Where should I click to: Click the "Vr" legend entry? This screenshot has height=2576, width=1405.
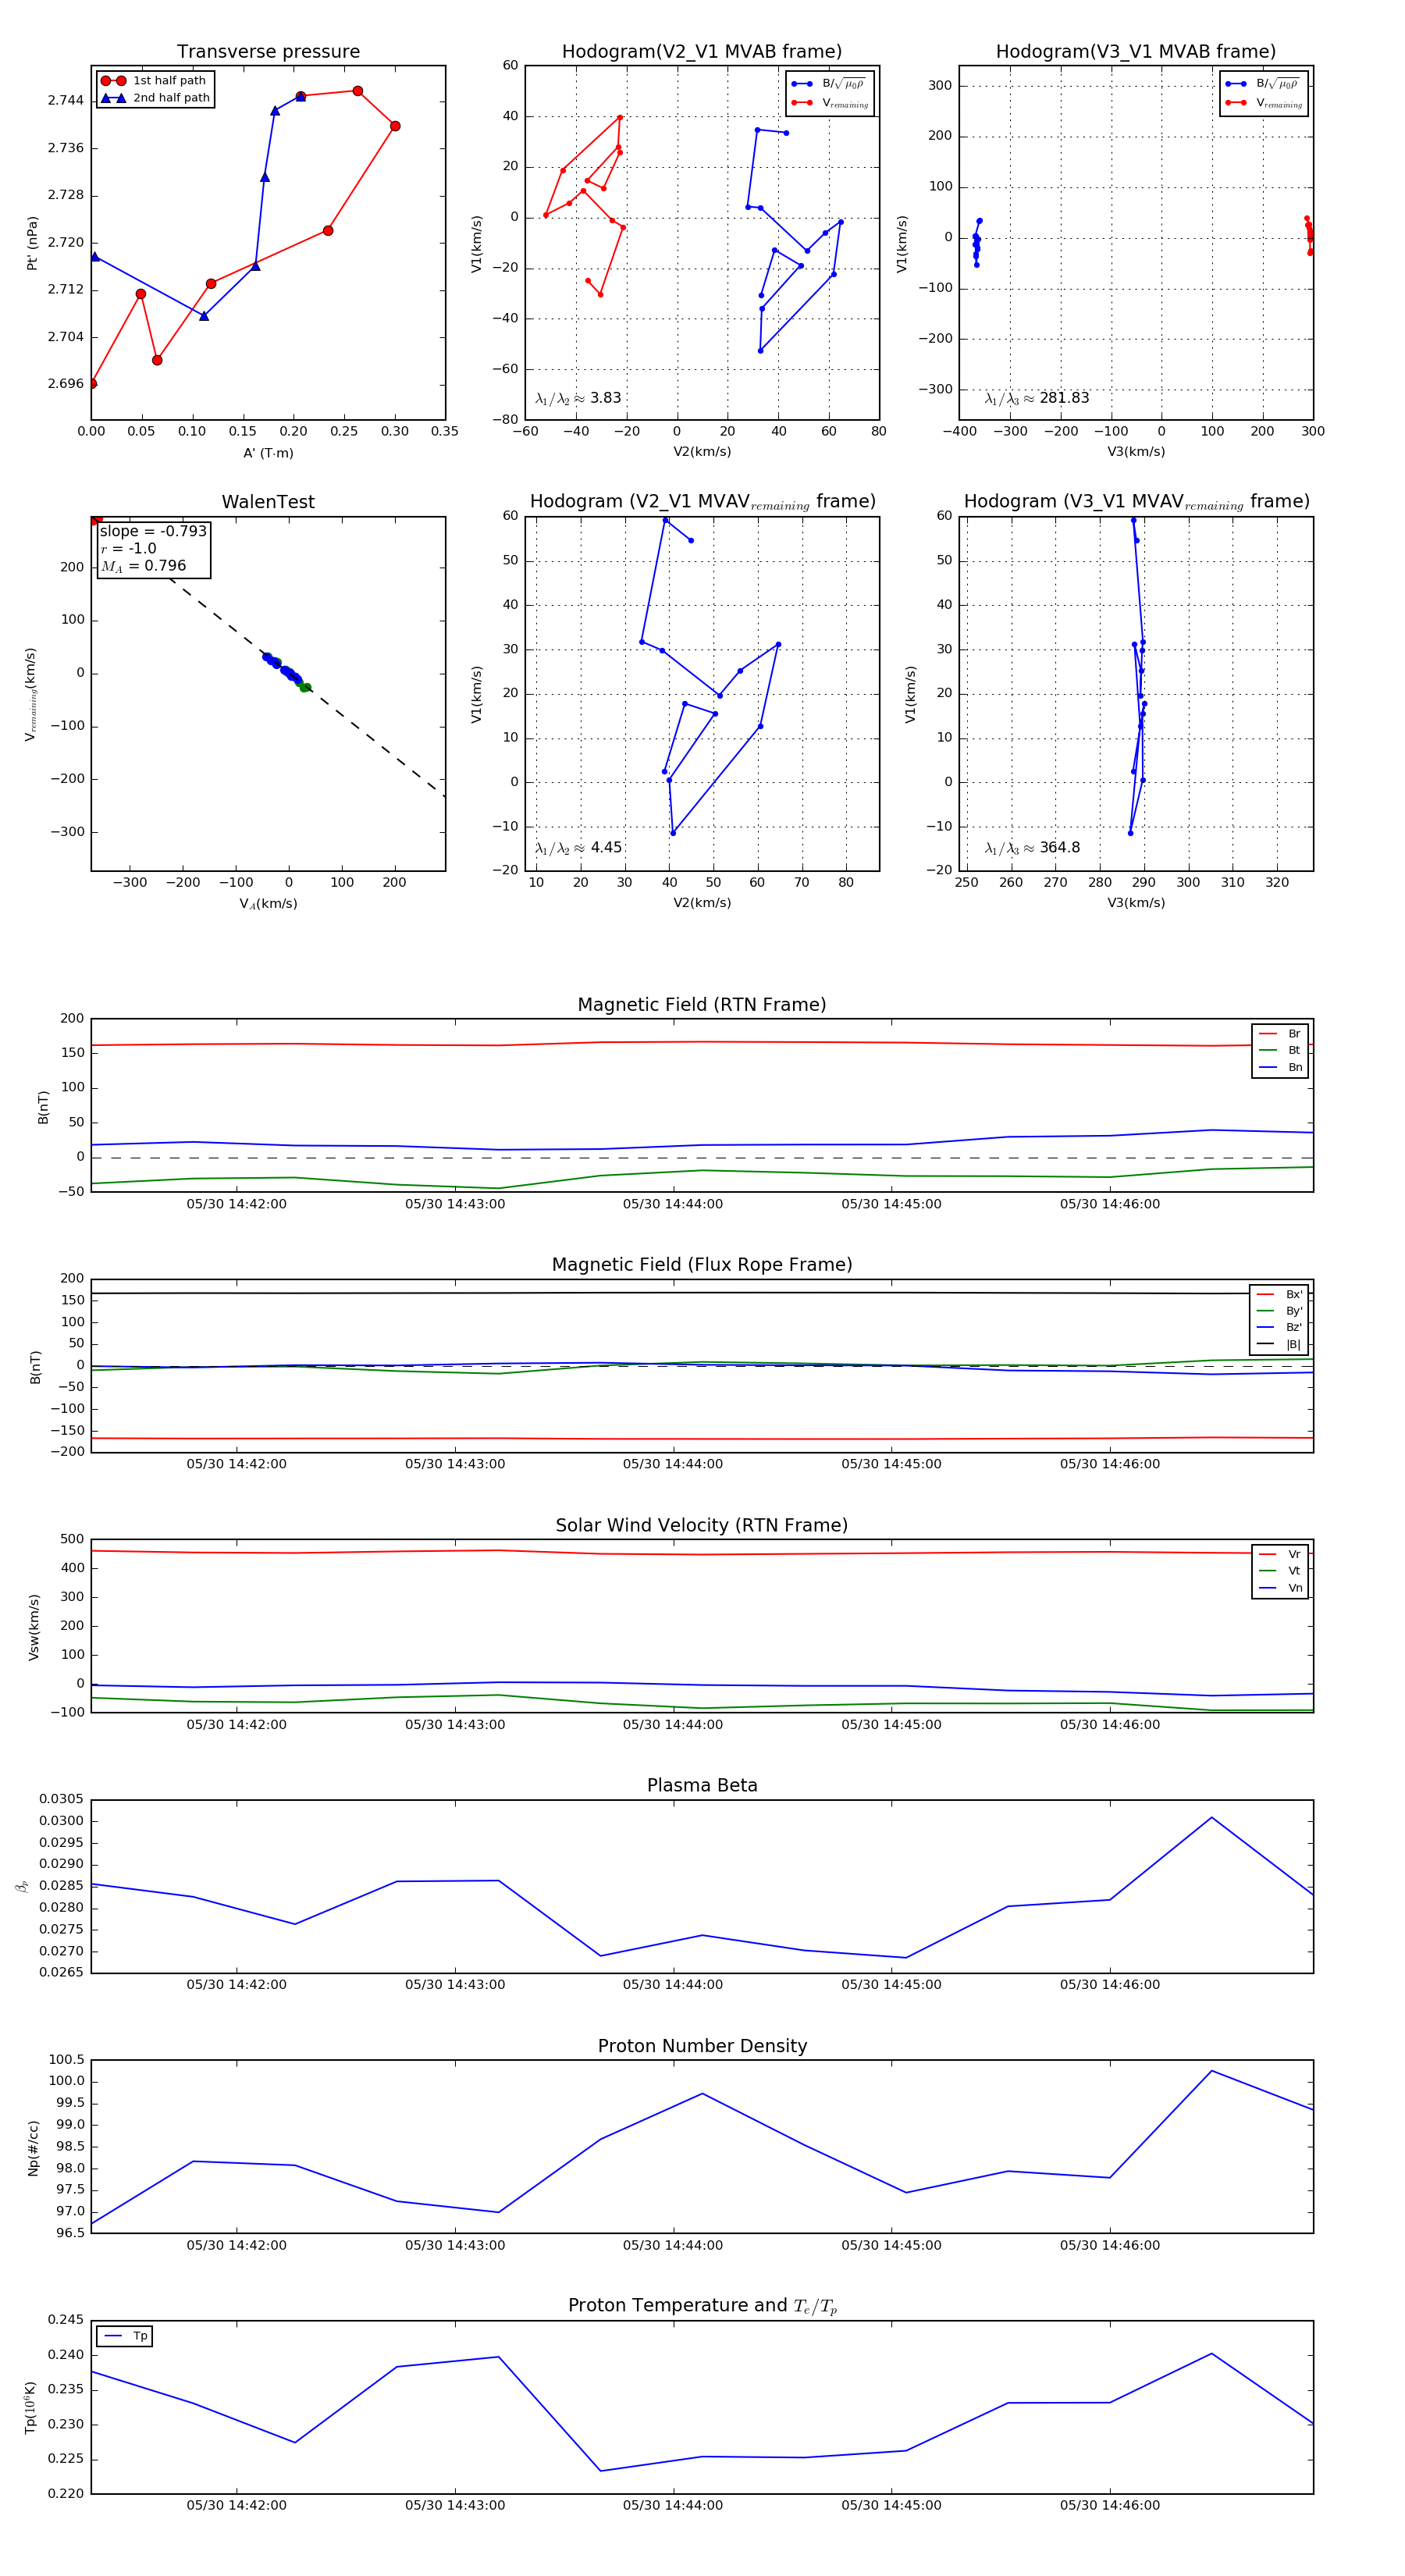click(1280, 1555)
